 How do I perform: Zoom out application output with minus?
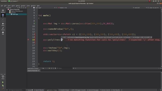coord(75,68)
